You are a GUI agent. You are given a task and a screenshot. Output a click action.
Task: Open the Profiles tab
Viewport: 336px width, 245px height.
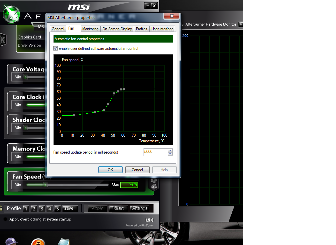[141, 29]
